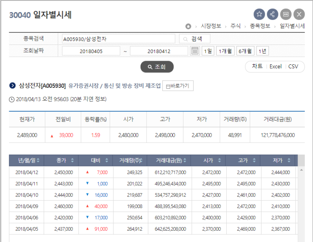Open the 차트 view

coord(257,66)
